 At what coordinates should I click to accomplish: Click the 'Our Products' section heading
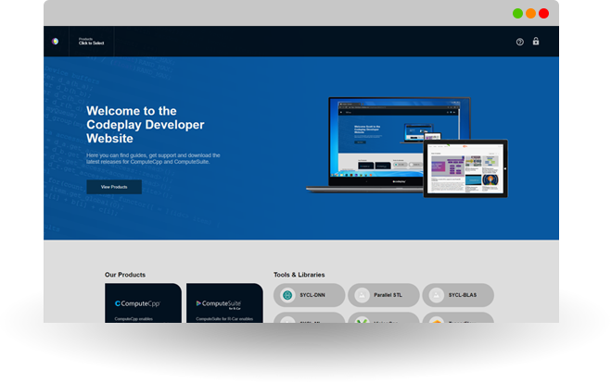pyautogui.click(x=125, y=275)
